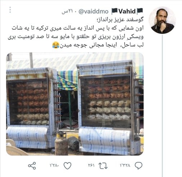This screenshot has height=177, width=182.
Task: Click the tweet timestamp next to handle
Action: pos(67,12)
